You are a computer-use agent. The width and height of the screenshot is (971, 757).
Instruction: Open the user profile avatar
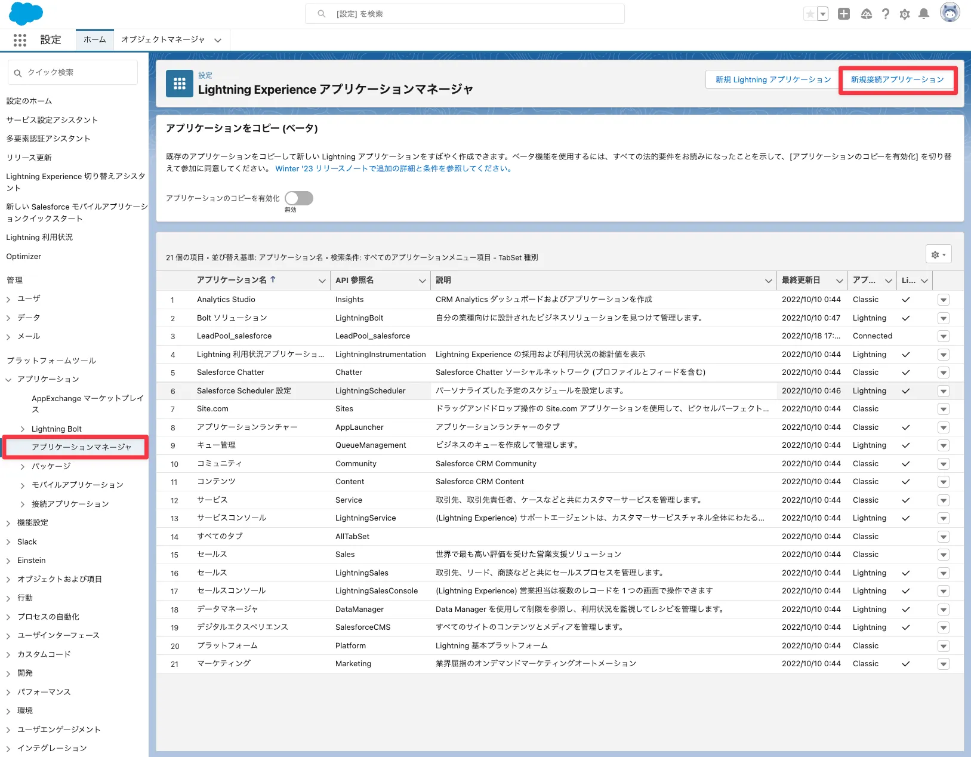pos(950,13)
